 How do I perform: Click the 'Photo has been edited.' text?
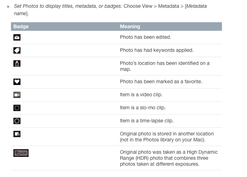(x=145, y=37)
